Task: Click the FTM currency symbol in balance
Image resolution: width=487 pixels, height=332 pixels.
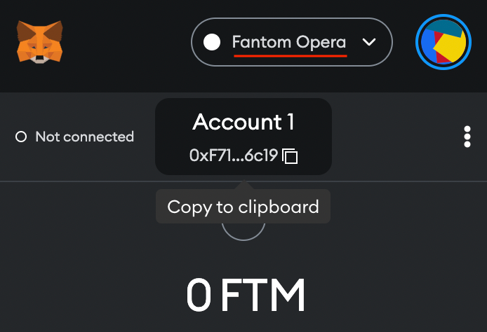Action: point(262,295)
